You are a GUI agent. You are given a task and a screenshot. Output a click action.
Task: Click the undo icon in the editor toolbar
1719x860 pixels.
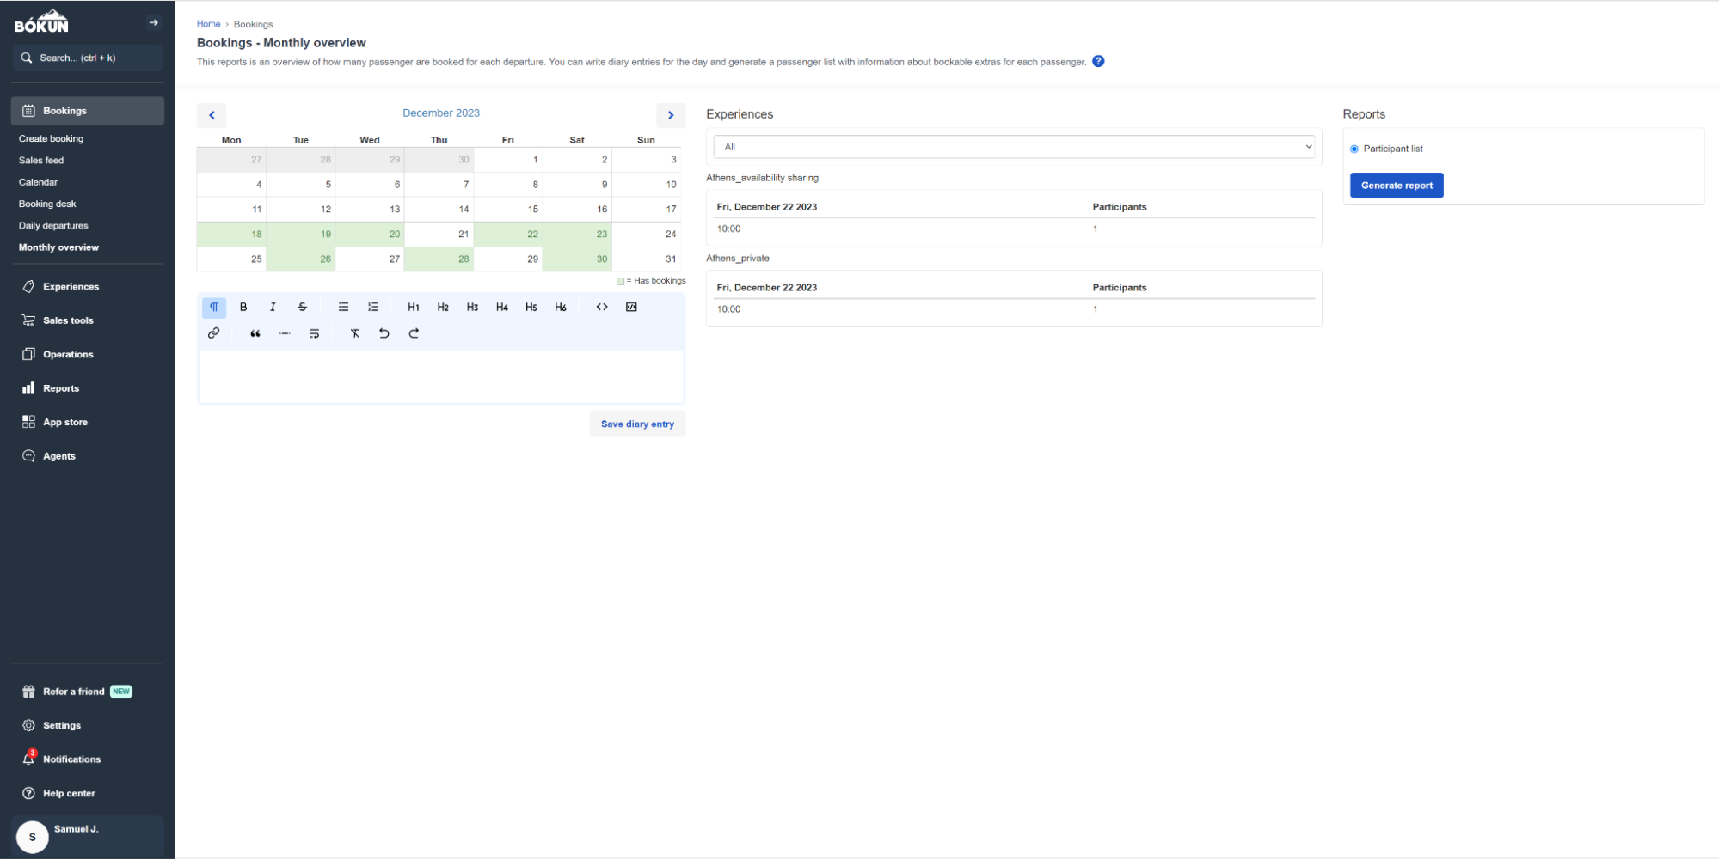tap(384, 333)
